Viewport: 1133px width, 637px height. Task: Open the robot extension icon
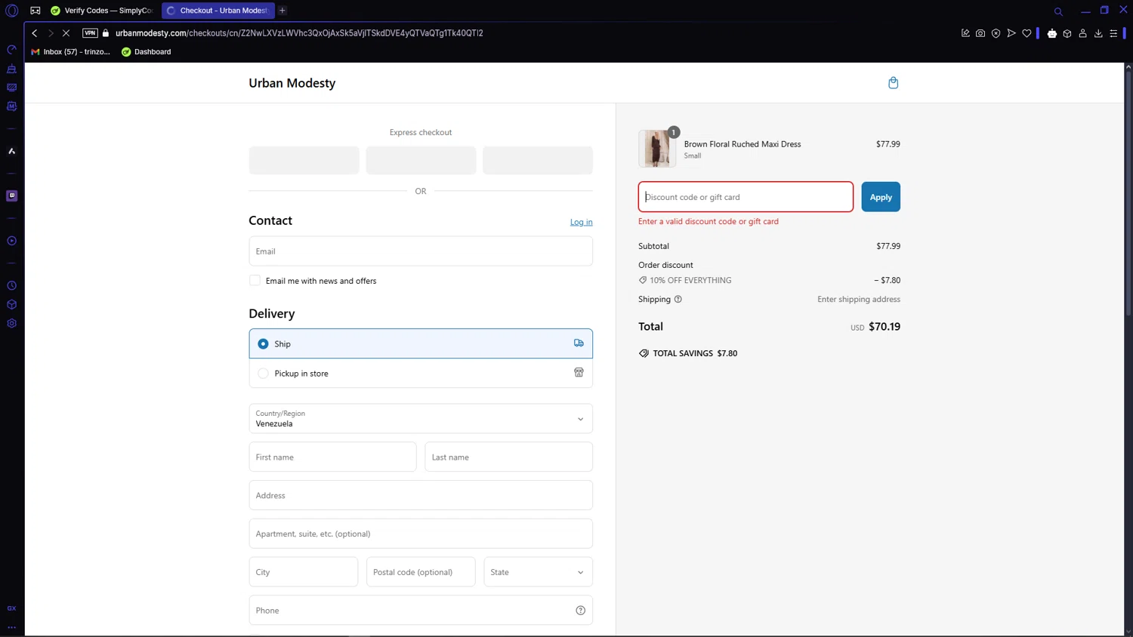click(x=1052, y=33)
